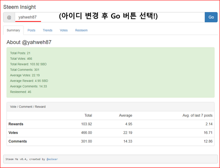220x168 pixels.
Task: Select the Summary tab
Action: [13, 30]
